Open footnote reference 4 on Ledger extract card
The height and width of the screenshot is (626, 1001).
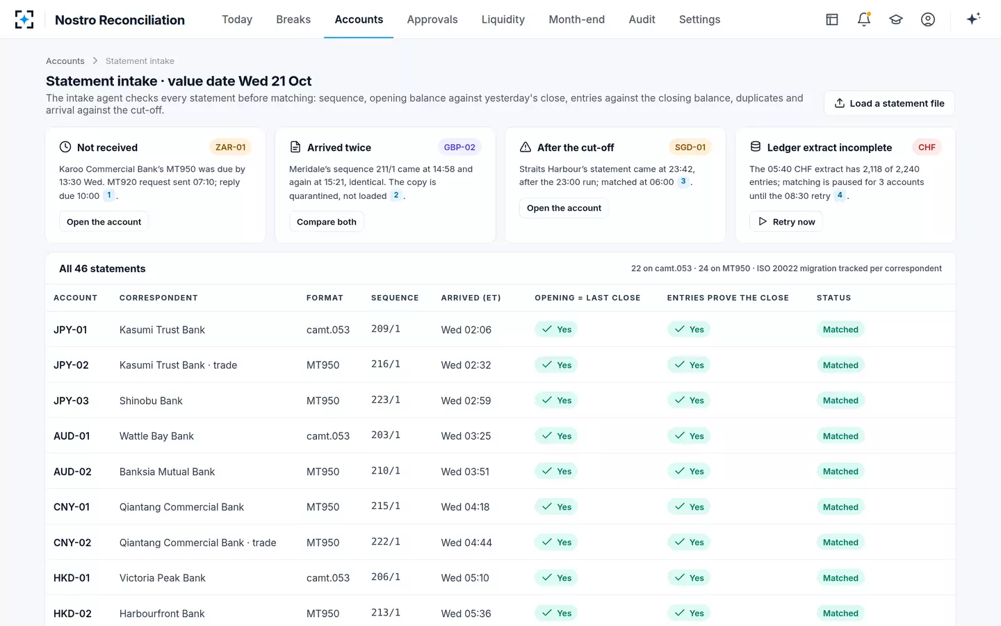[840, 195]
